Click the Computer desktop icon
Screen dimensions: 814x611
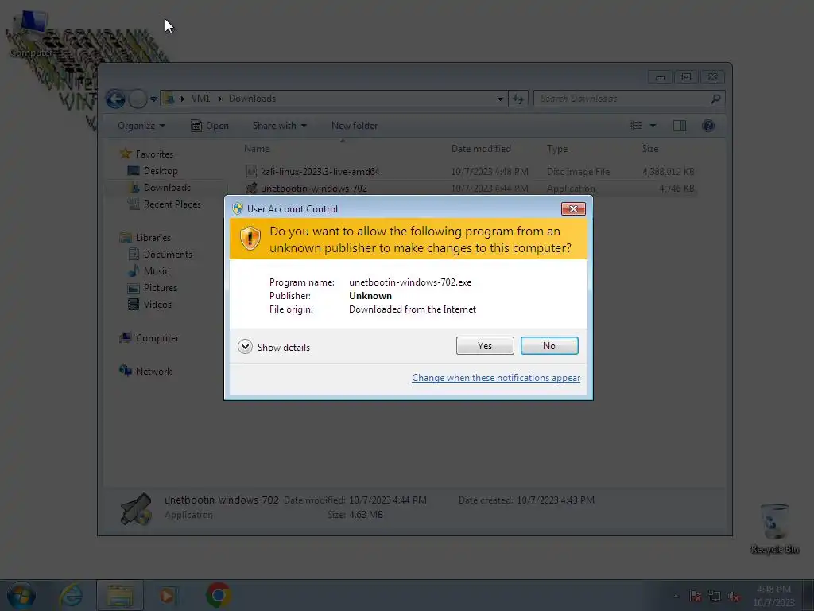point(31,35)
